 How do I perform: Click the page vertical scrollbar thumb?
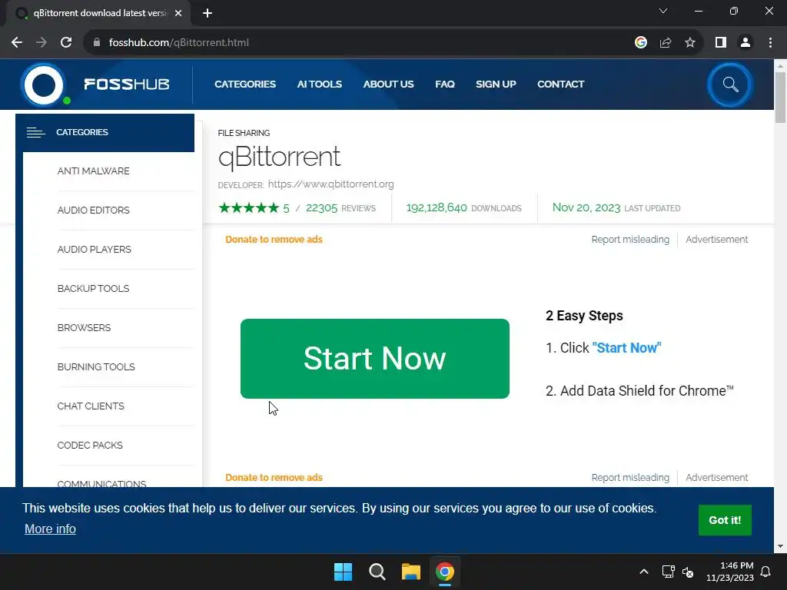click(x=780, y=98)
